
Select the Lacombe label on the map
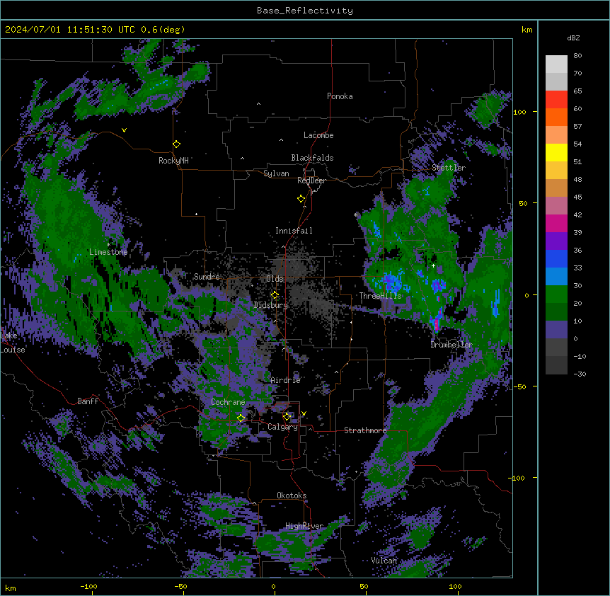pyautogui.click(x=318, y=135)
